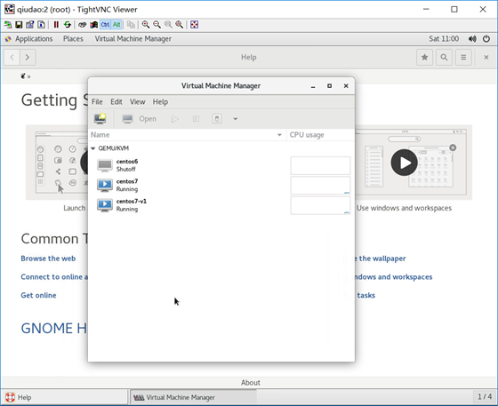Open the Places menu in top panel
Screen dimensions: 498x406
coord(73,39)
